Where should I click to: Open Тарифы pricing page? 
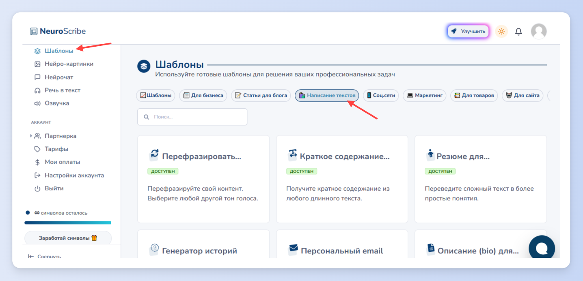point(56,149)
